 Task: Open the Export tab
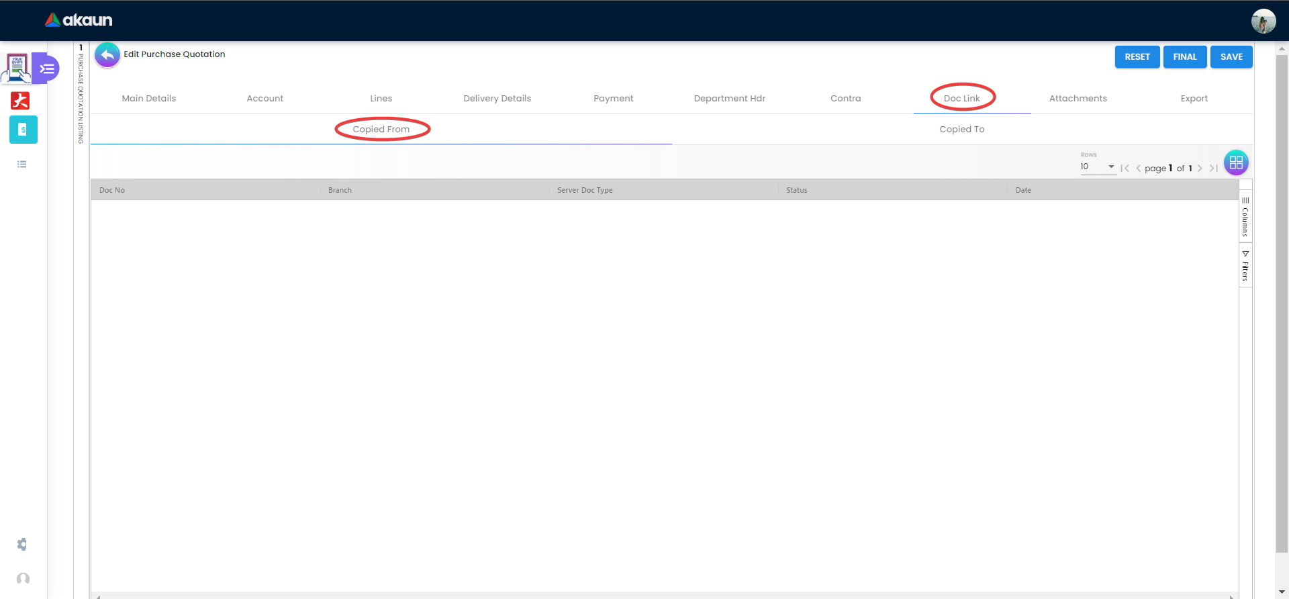pyautogui.click(x=1194, y=98)
